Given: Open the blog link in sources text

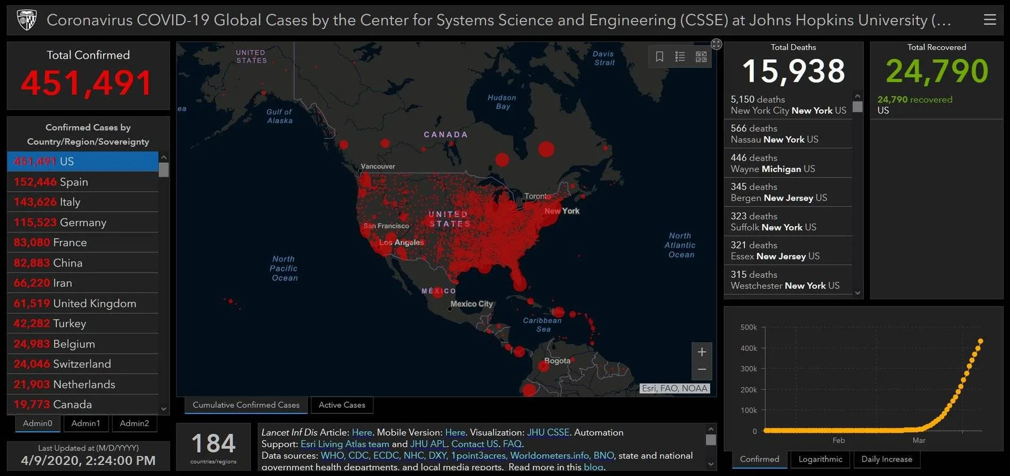Looking at the screenshot, I should (x=593, y=467).
